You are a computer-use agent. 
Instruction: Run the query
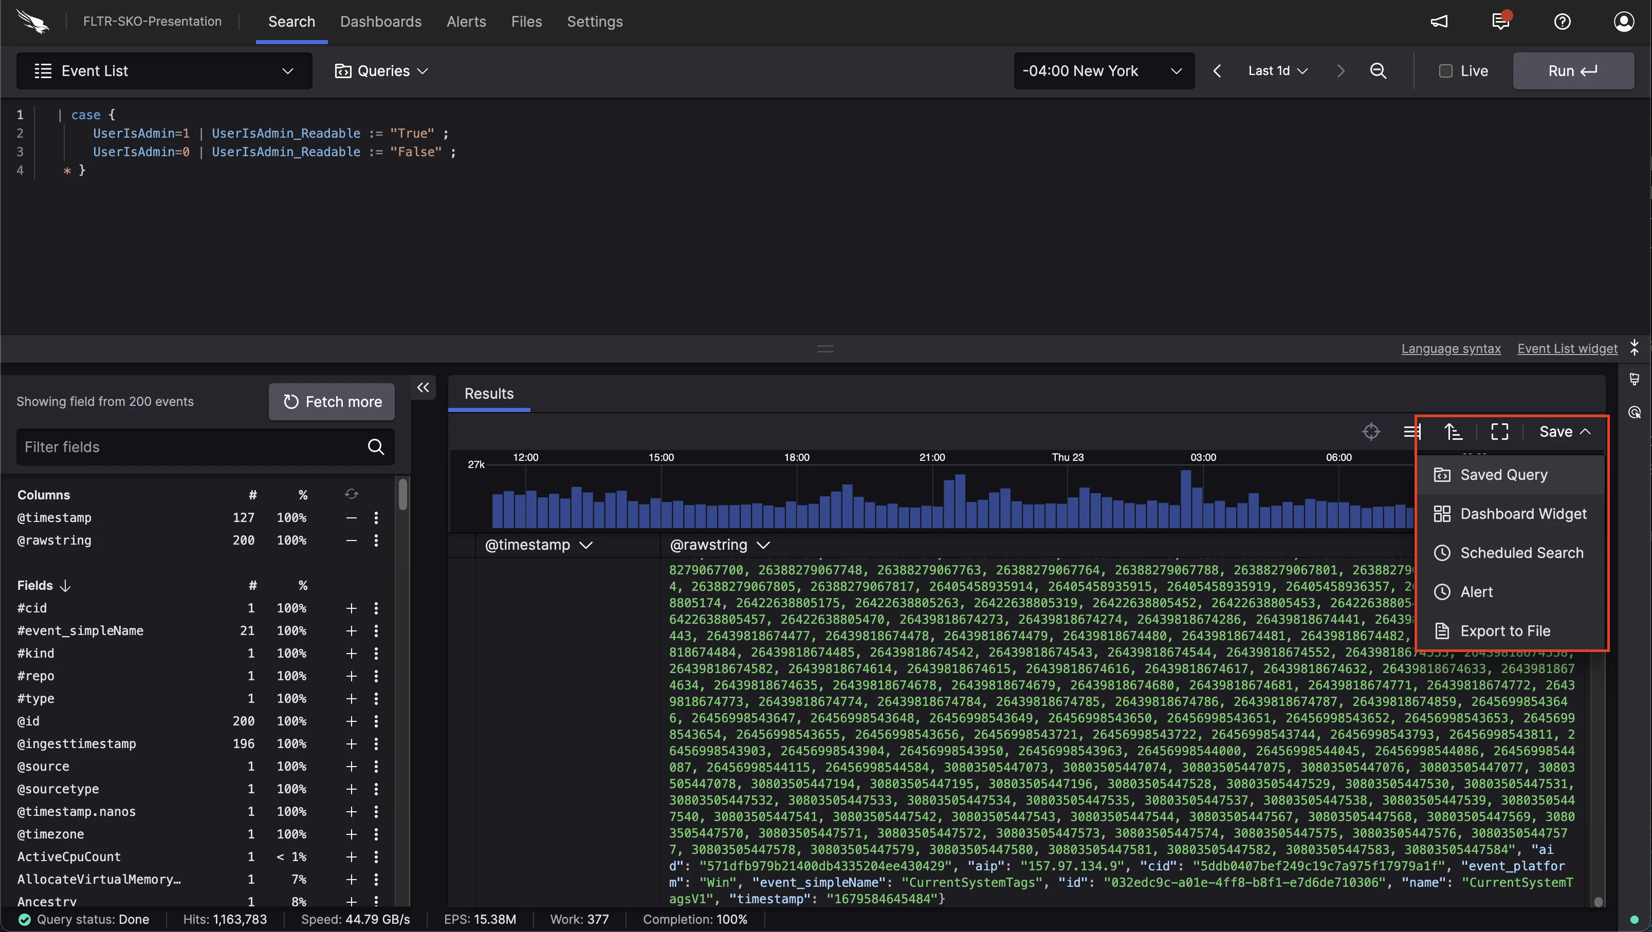[1573, 70]
